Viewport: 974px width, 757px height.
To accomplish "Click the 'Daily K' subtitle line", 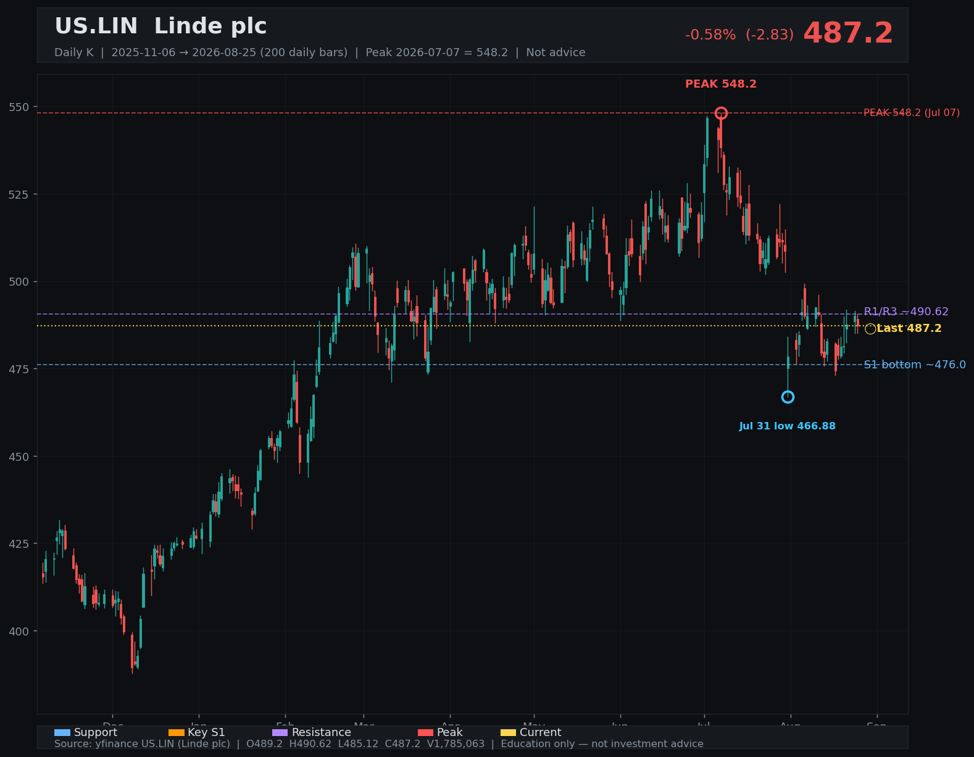I will 320,52.
